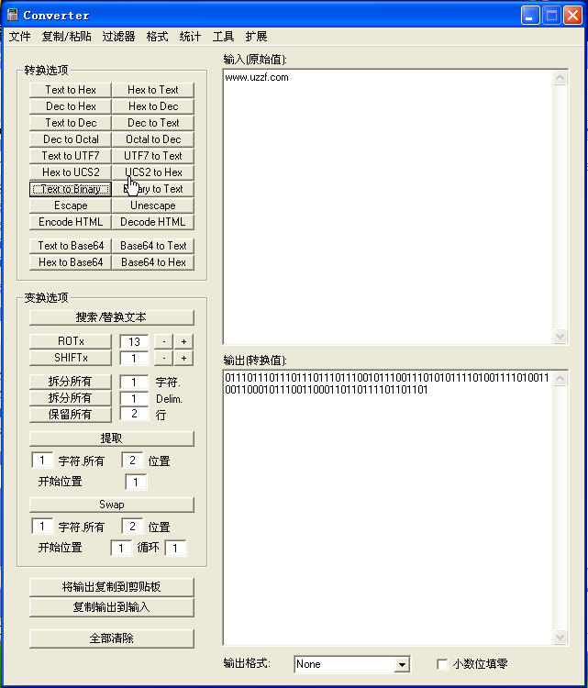Convert using Hex to Dec

click(153, 106)
